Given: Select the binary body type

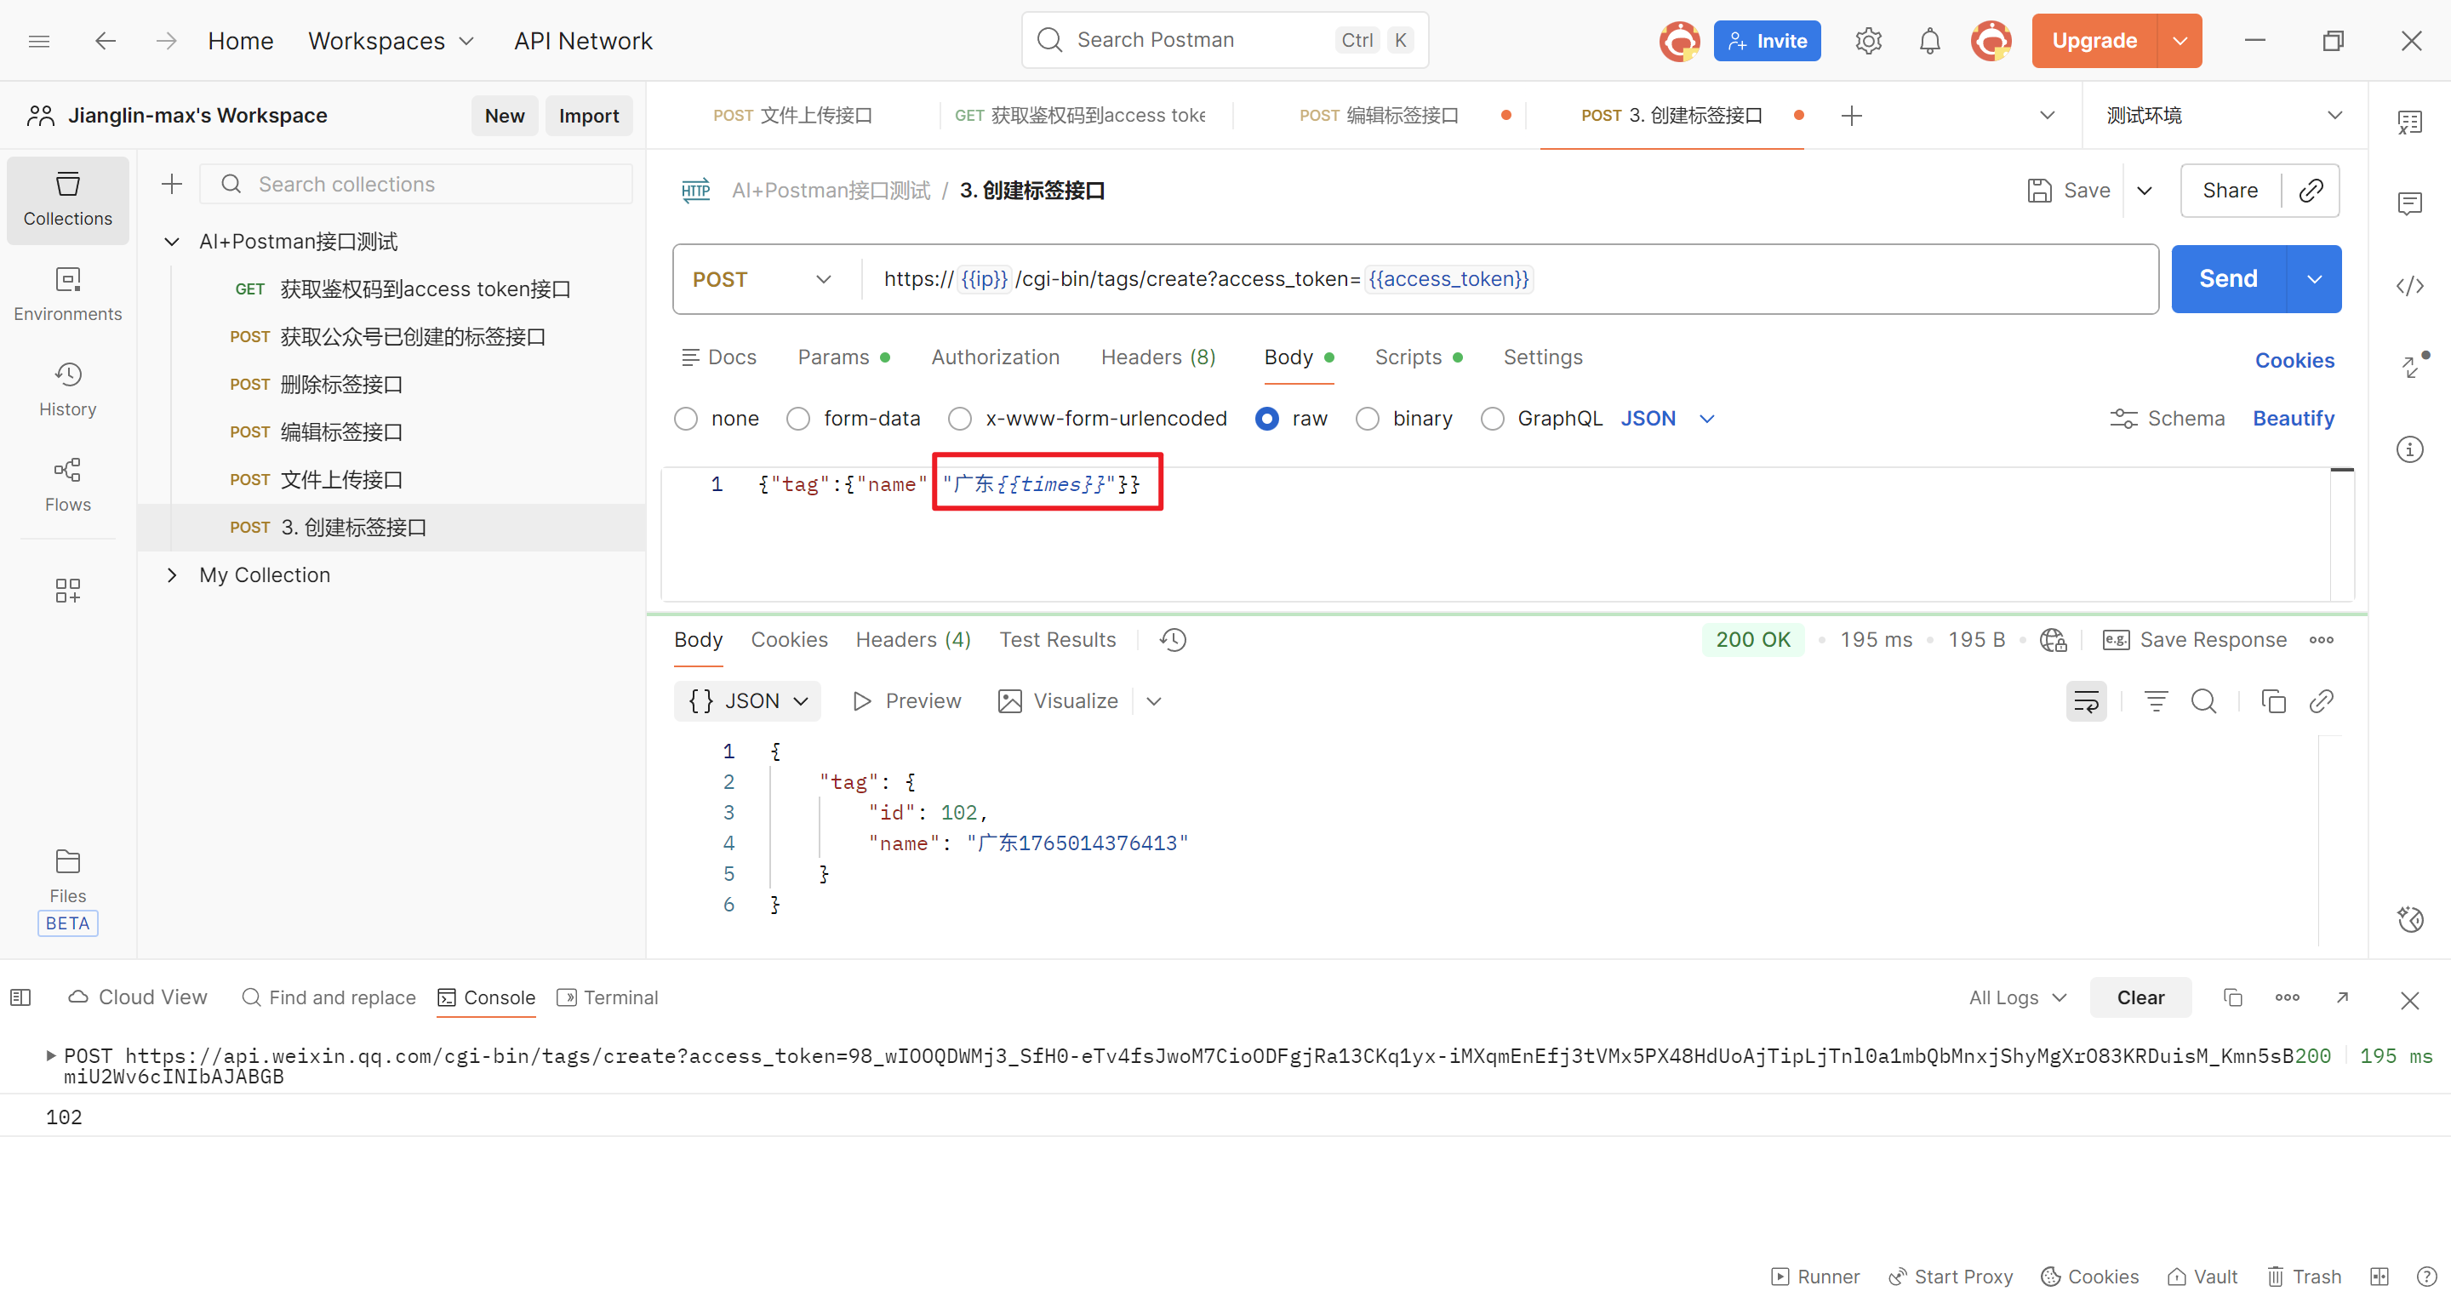Looking at the screenshot, I should [1368, 419].
